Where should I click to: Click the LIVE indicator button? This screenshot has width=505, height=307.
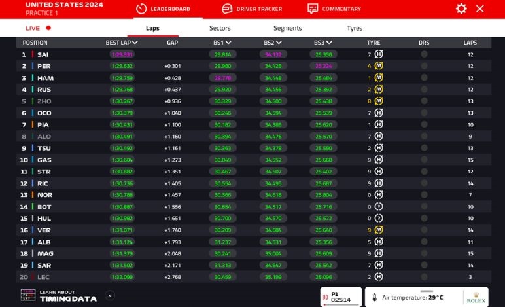point(39,28)
